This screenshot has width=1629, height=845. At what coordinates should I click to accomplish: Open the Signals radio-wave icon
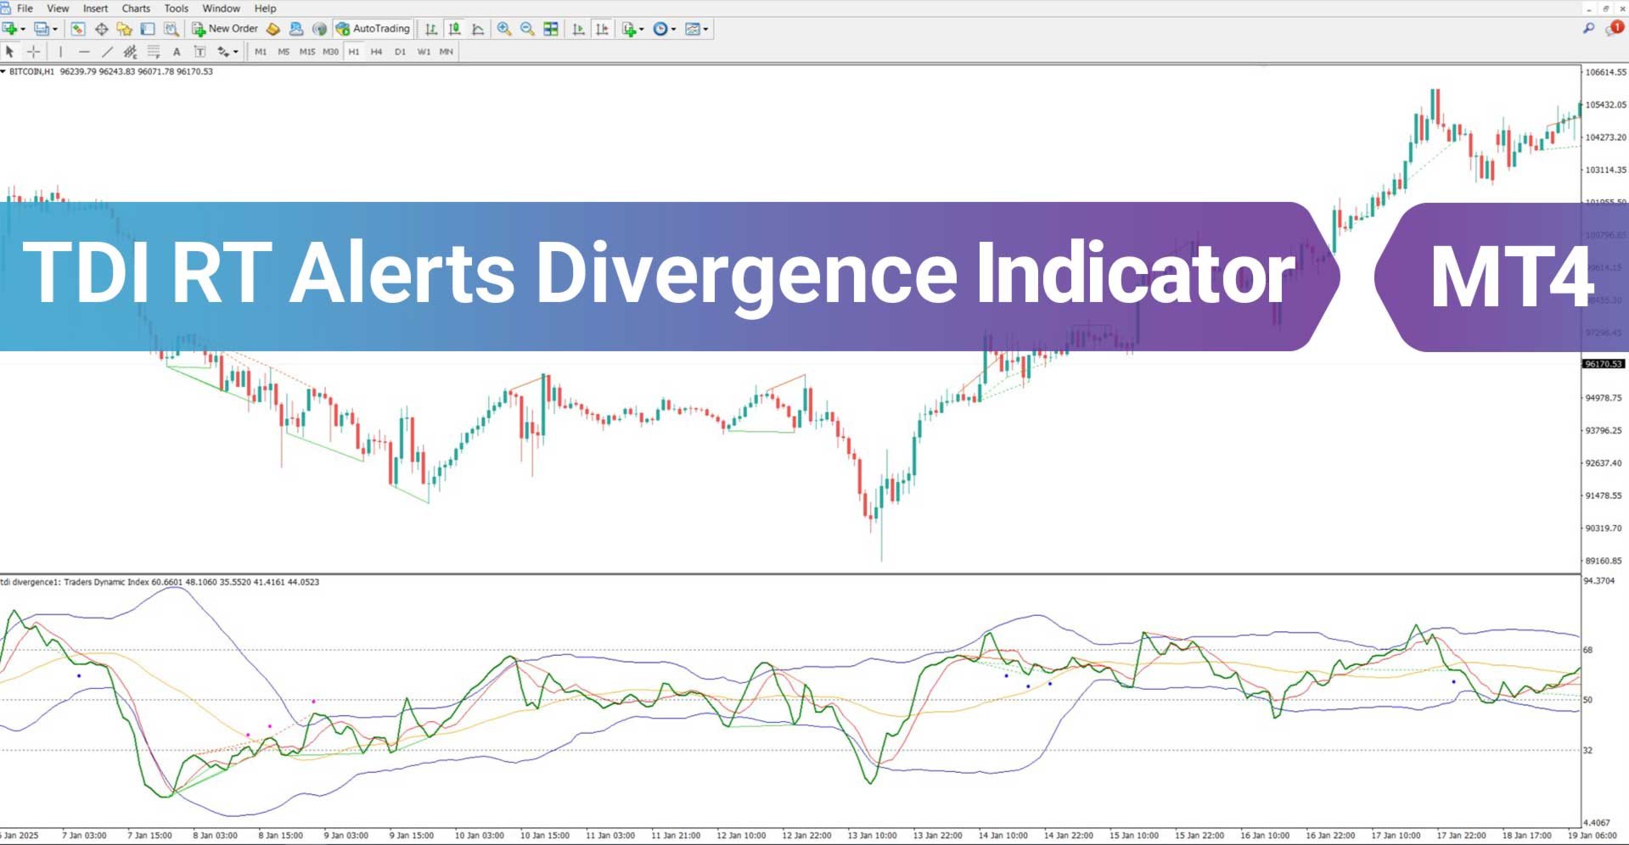(319, 29)
